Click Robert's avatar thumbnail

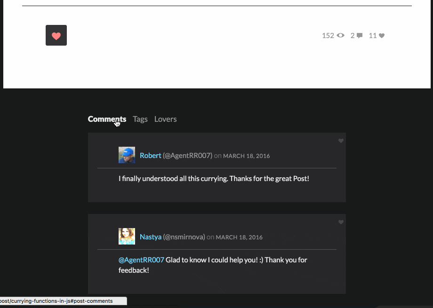coord(127,155)
